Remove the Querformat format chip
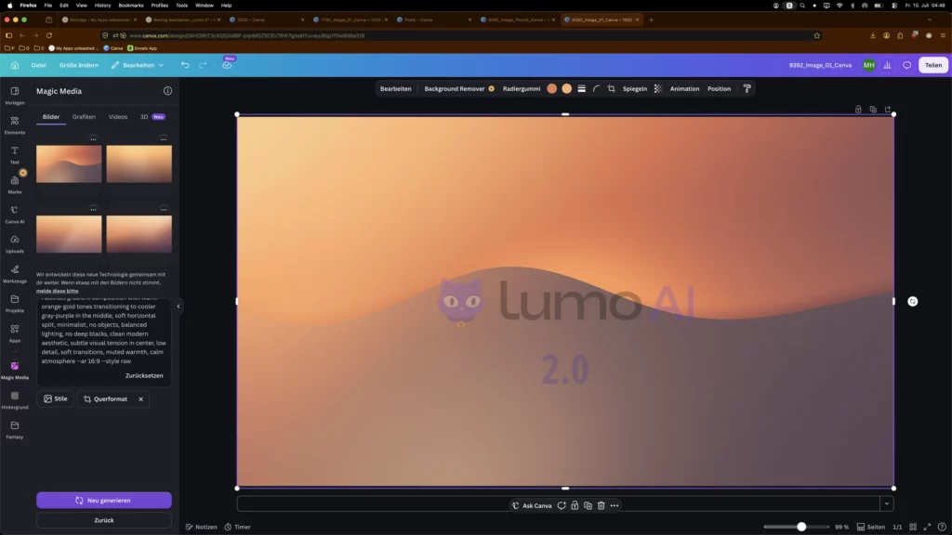The width and height of the screenshot is (952, 535). 141,399
